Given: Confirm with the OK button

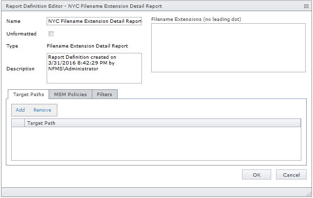Looking at the screenshot, I should coord(257,175).
